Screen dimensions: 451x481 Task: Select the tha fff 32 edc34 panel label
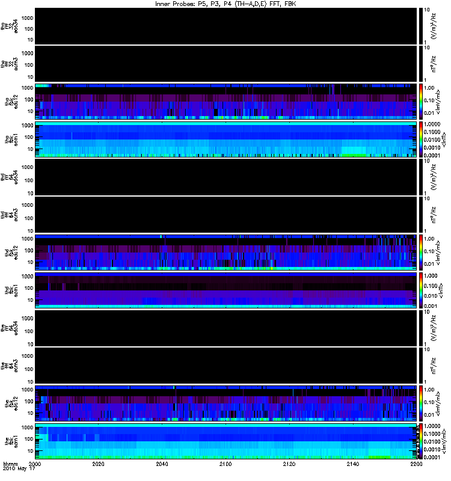[10, 26]
